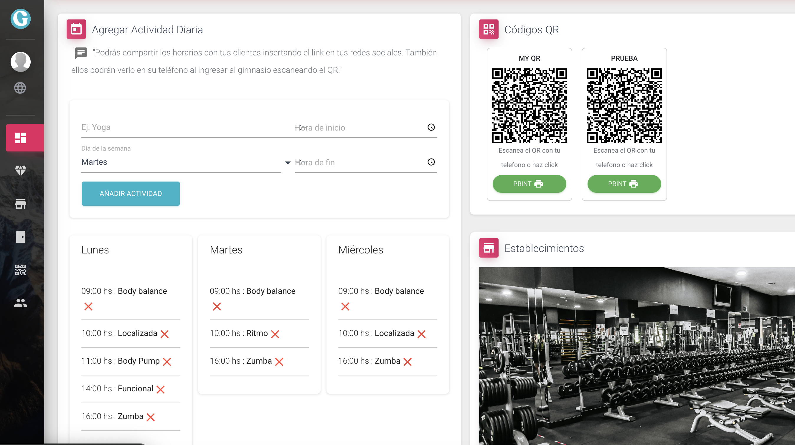Image resolution: width=795 pixels, height=445 pixels.
Task: Open the diamond plans sidebar icon
Action: point(20,170)
